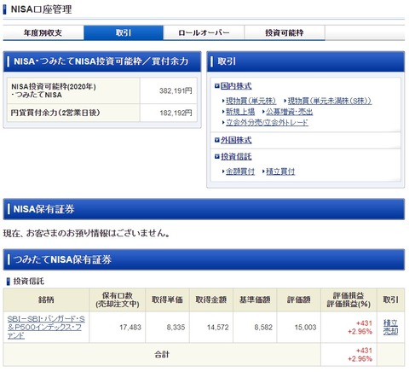409x372 pixels.
Task: Click the つみたてNISA保有証券 section header
Action: pyautogui.click(x=204, y=259)
